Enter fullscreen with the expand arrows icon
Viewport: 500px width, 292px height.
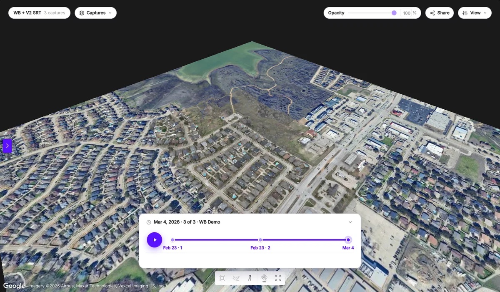coord(278,278)
